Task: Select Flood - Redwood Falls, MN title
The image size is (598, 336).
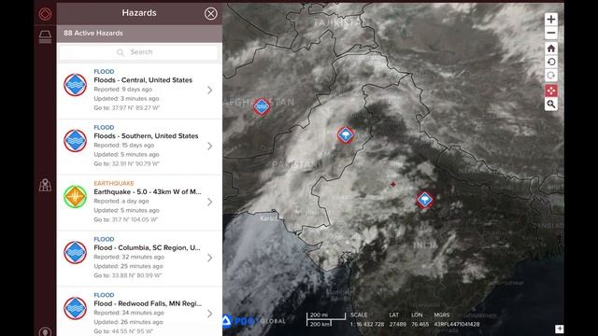Action: pyautogui.click(x=148, y=303)
